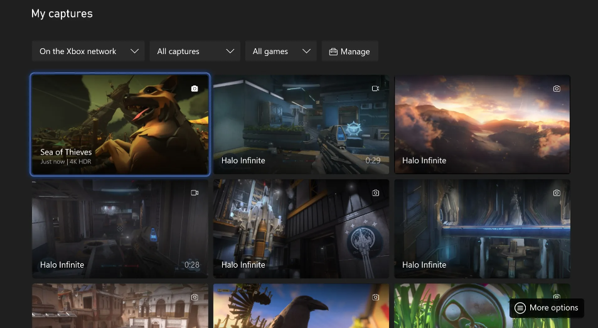This screenshot has height=328, width=598.
Task: Open the Halo Infinite 0:29 video clip
Action: (301, 124)
